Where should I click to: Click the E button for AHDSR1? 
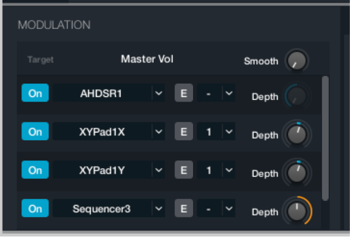click(x=184, y=93)
